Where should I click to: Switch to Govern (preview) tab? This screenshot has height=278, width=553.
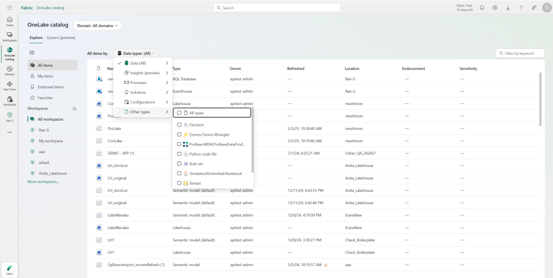(61, 38)
